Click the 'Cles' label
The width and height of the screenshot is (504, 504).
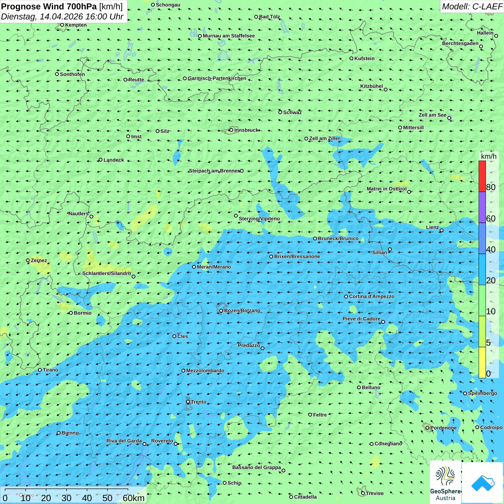pos(183,336)
